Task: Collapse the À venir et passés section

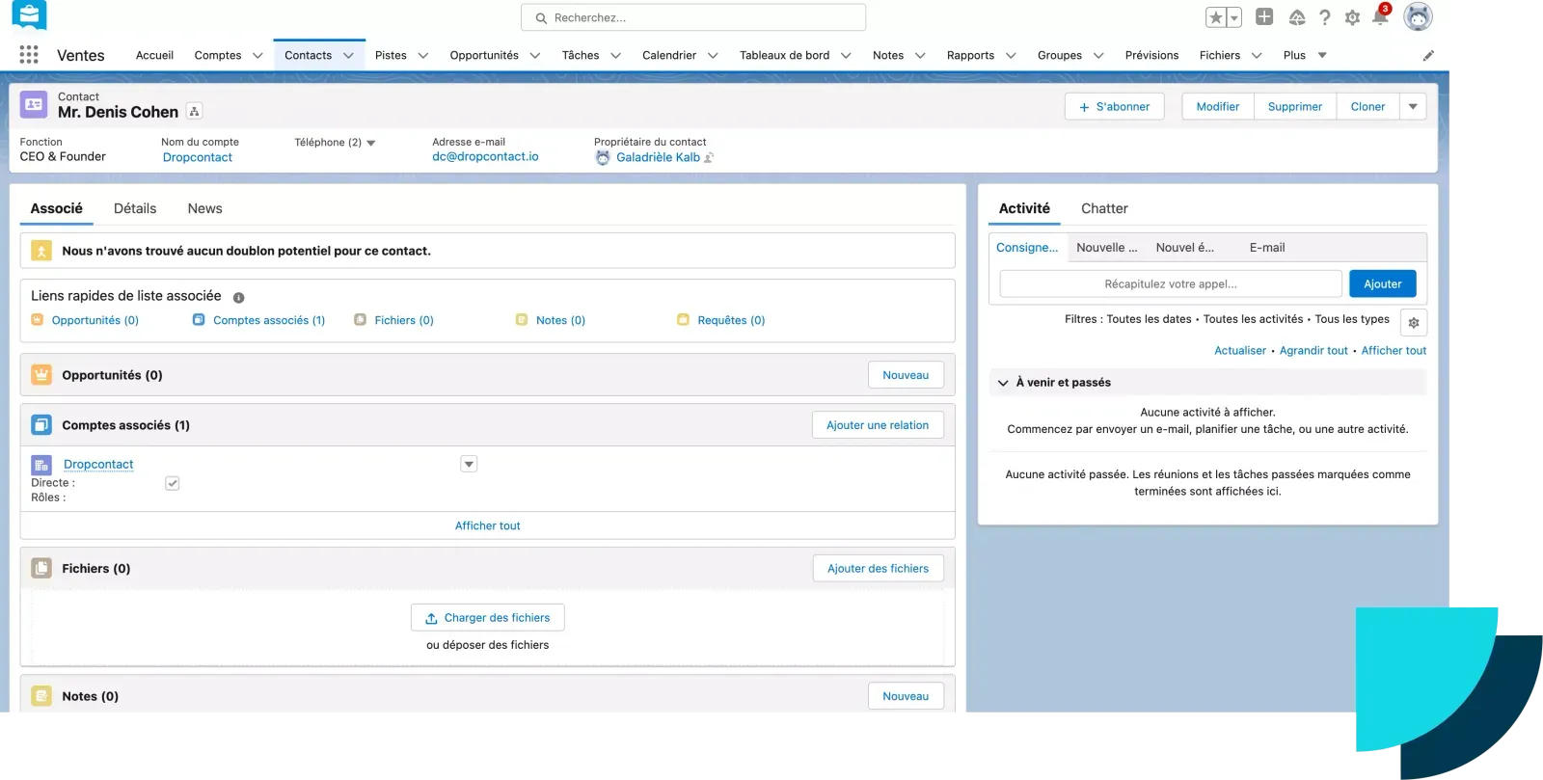Action: pyautogui.click(x=1003, y=383)
